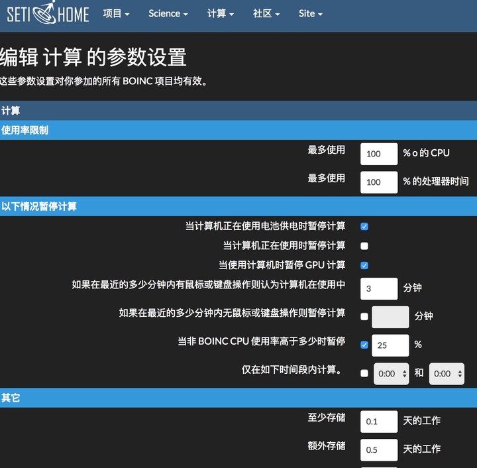
Task: Edit the % of CPUs field
Action: point(379,154)
